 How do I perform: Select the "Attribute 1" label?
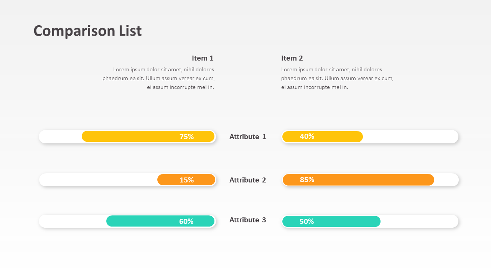tap(247, 137)
